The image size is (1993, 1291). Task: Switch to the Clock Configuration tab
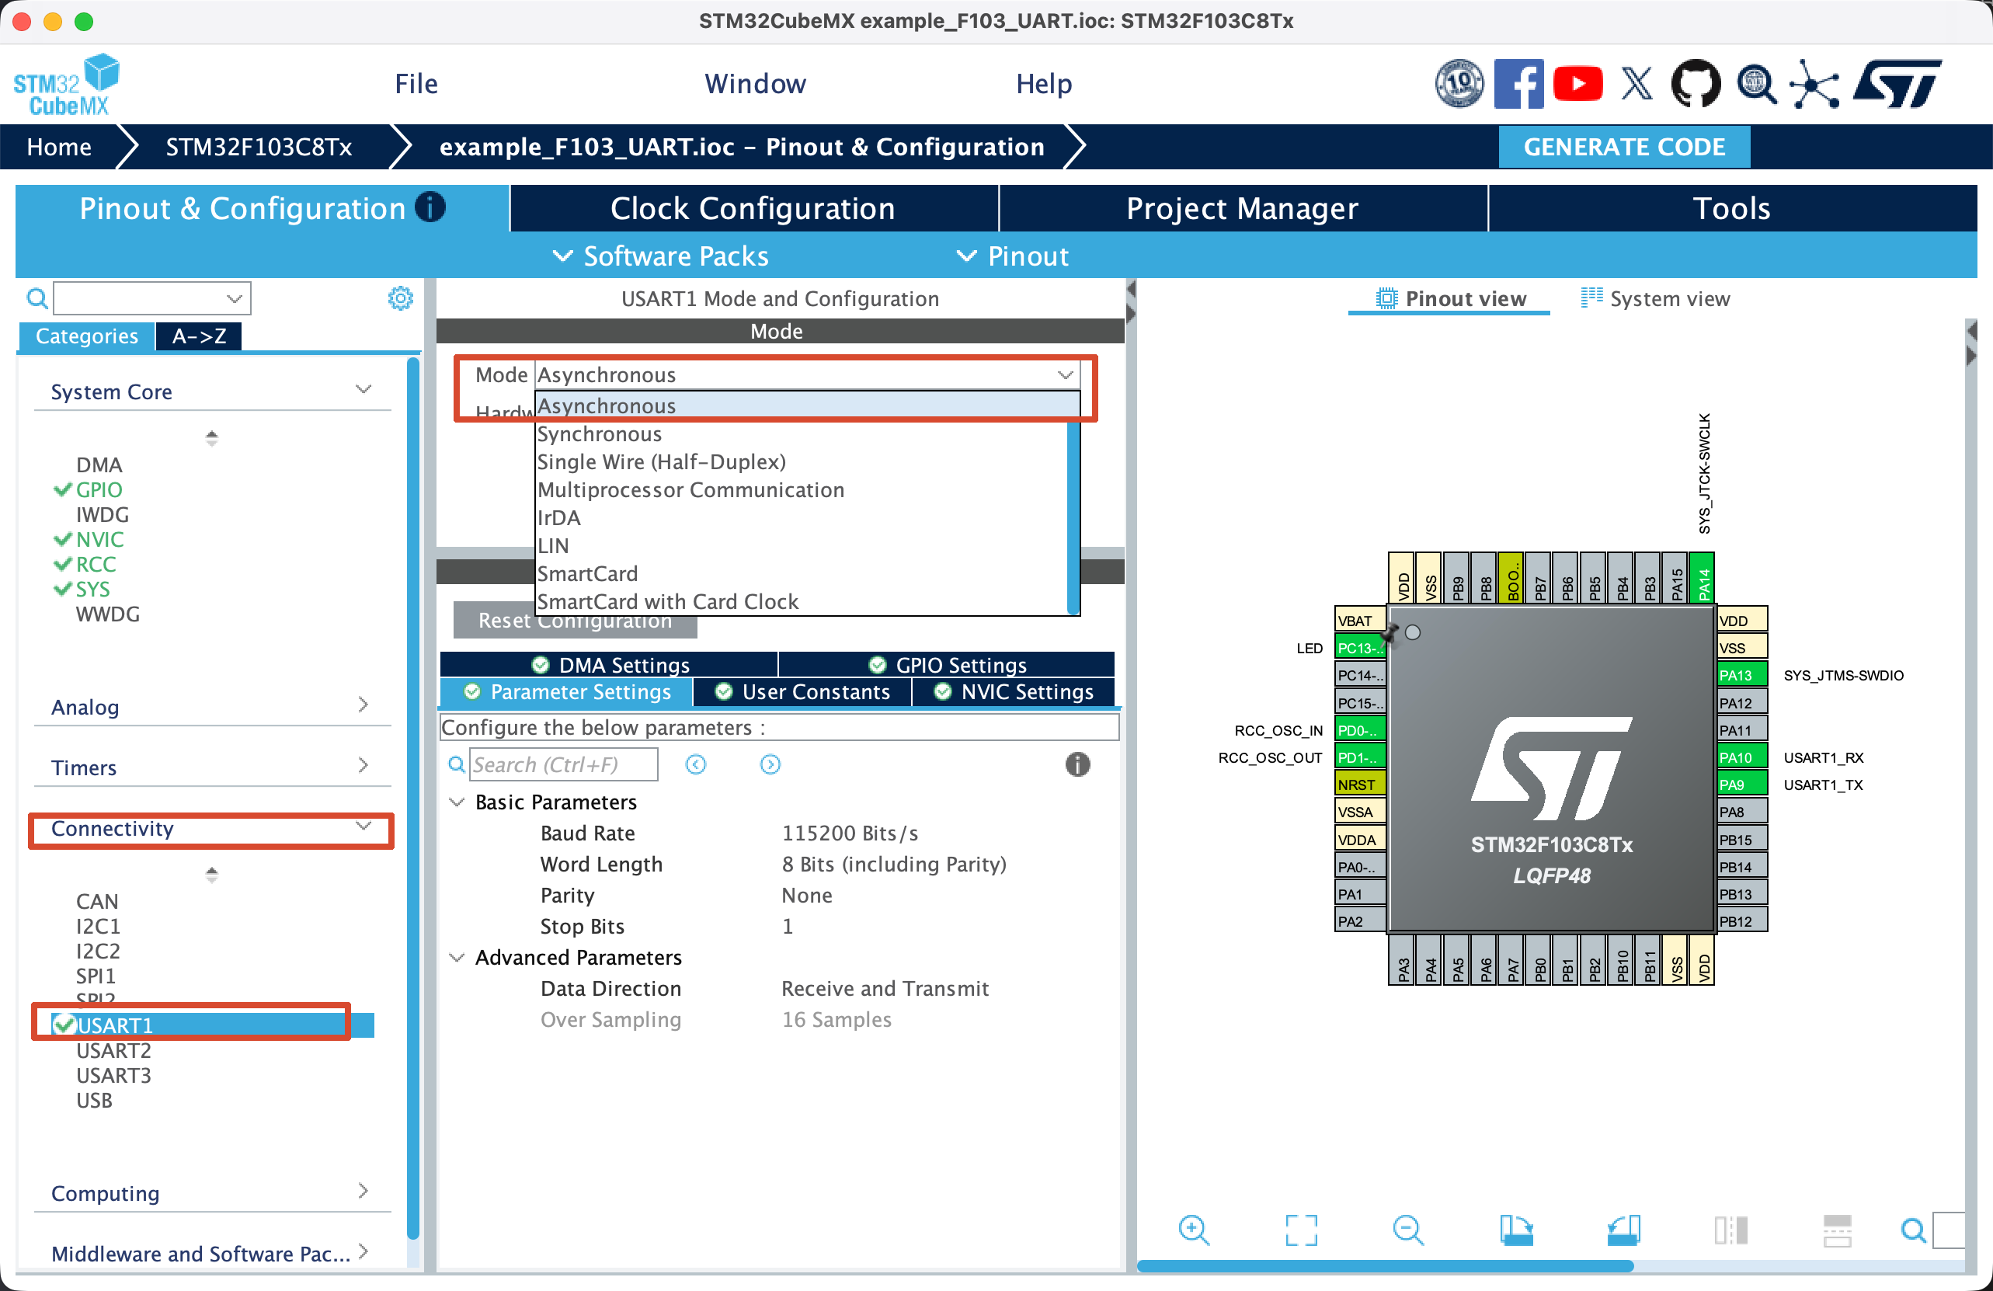(753, 207)
